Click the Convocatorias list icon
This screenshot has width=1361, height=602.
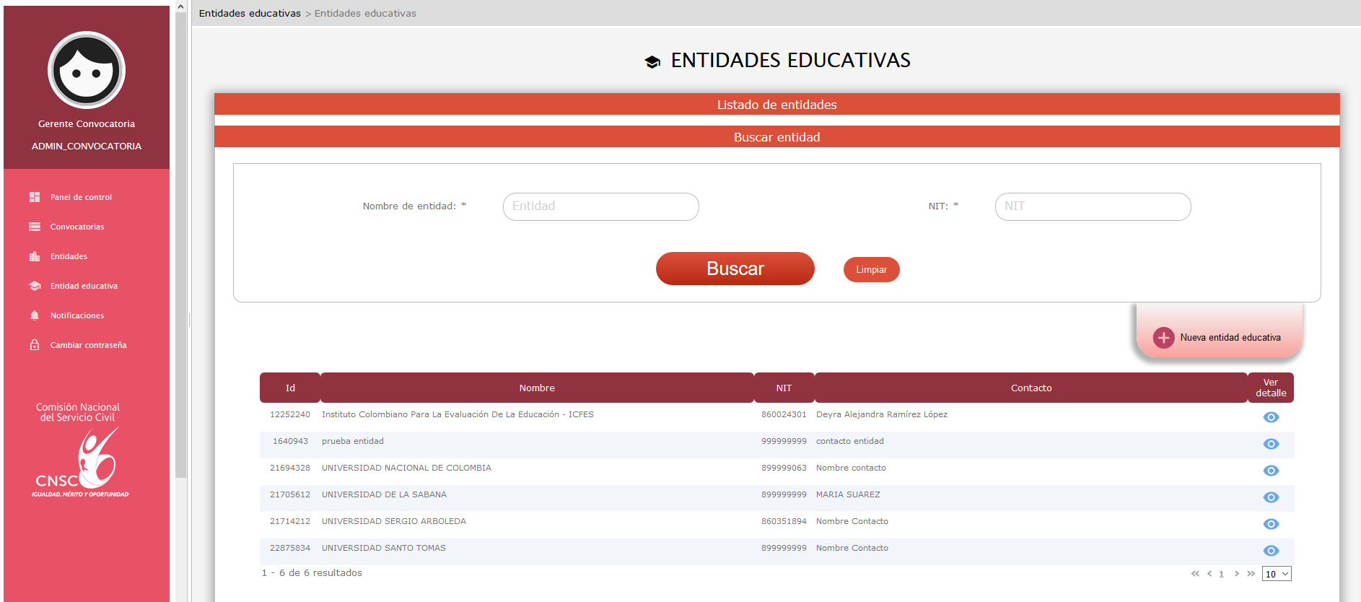[x=35, y=227]
